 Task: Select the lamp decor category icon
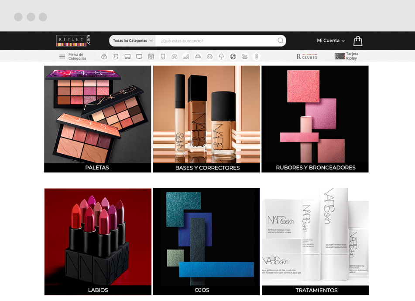(221, 57)
